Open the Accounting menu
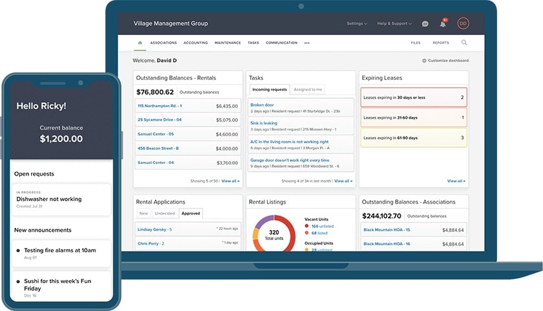 [196, 43]
